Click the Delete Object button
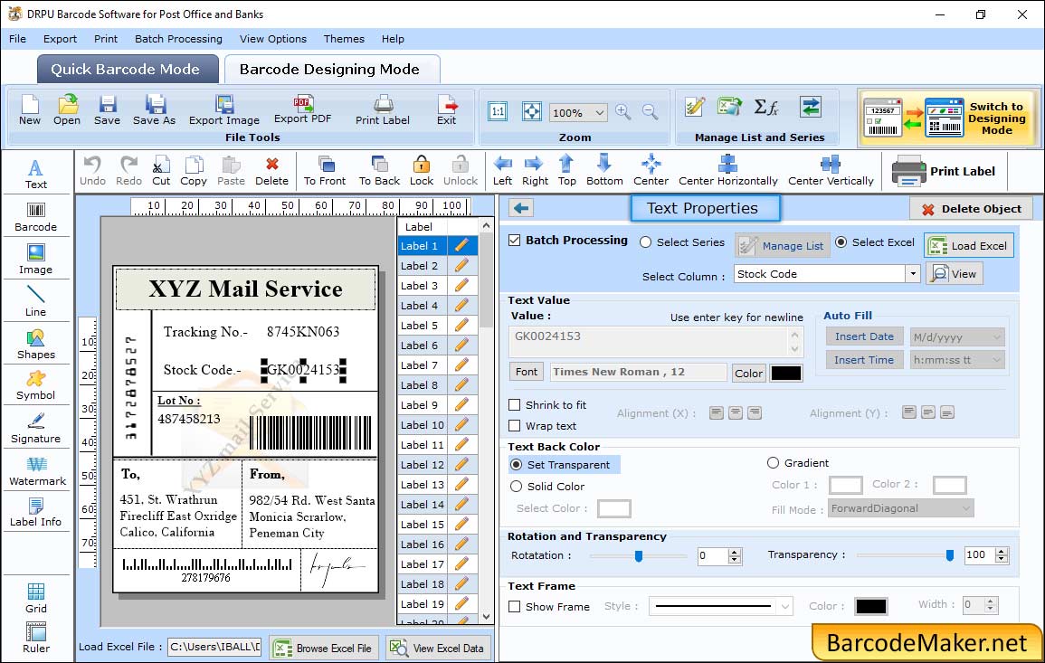Viewport: 1045px width, 663px height. [971, 209]
